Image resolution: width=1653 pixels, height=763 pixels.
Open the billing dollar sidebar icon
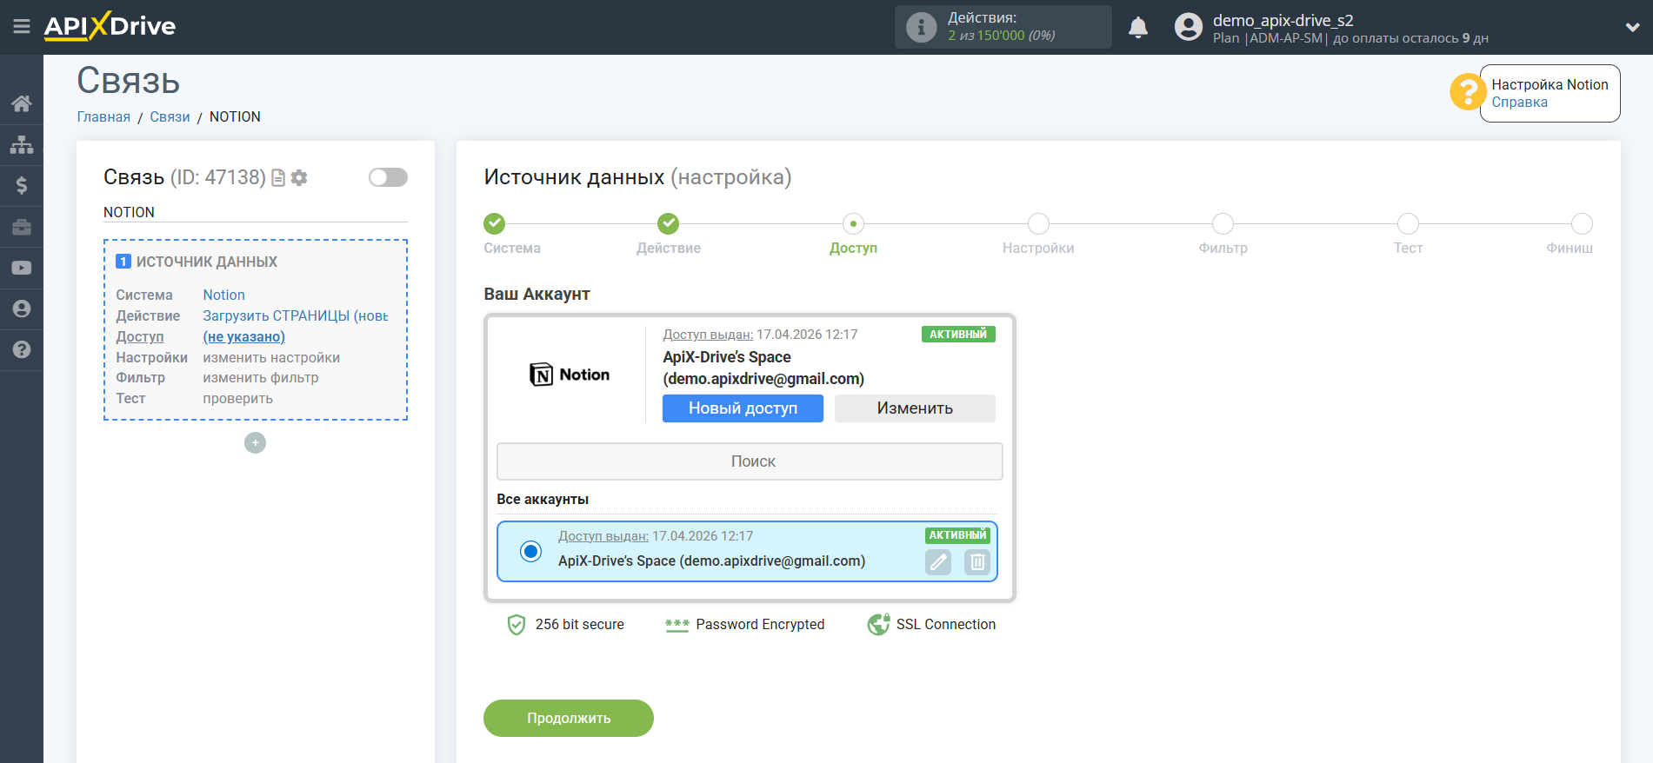coord(22,185)
